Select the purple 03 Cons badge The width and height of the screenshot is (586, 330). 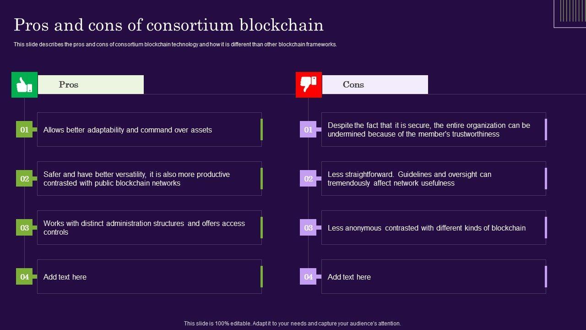tap(308, 228)
